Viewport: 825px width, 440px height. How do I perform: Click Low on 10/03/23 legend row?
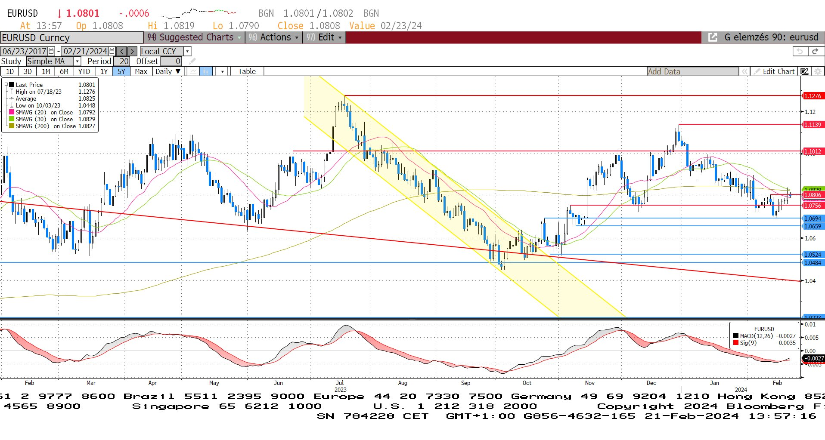click(52, 105)
